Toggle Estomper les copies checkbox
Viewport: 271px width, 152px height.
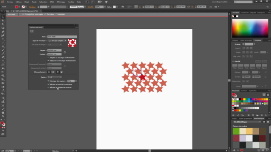pyautogui.click(x=48, y=81)
